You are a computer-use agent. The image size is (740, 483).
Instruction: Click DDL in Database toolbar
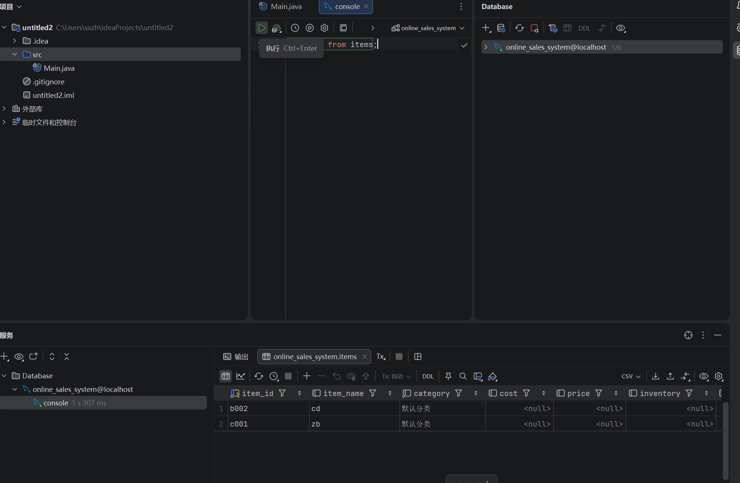pos(584,28)
